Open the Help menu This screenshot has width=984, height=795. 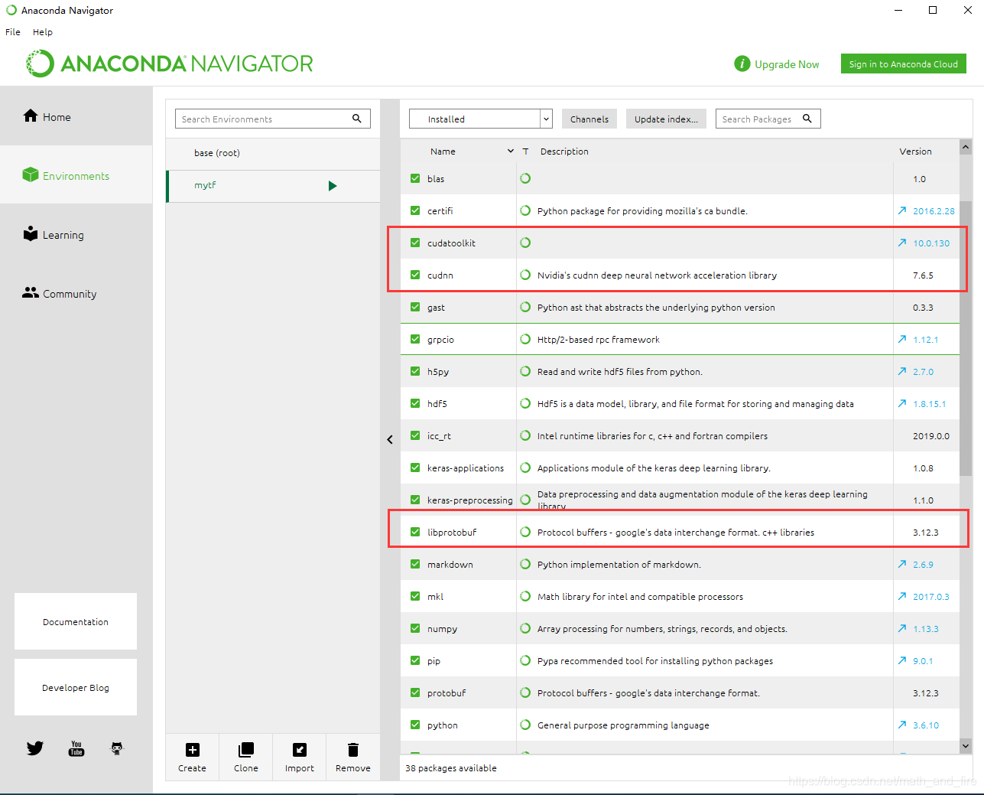(43, 32)
